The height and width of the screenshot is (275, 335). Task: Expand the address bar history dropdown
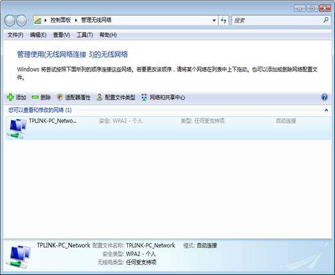214,21
